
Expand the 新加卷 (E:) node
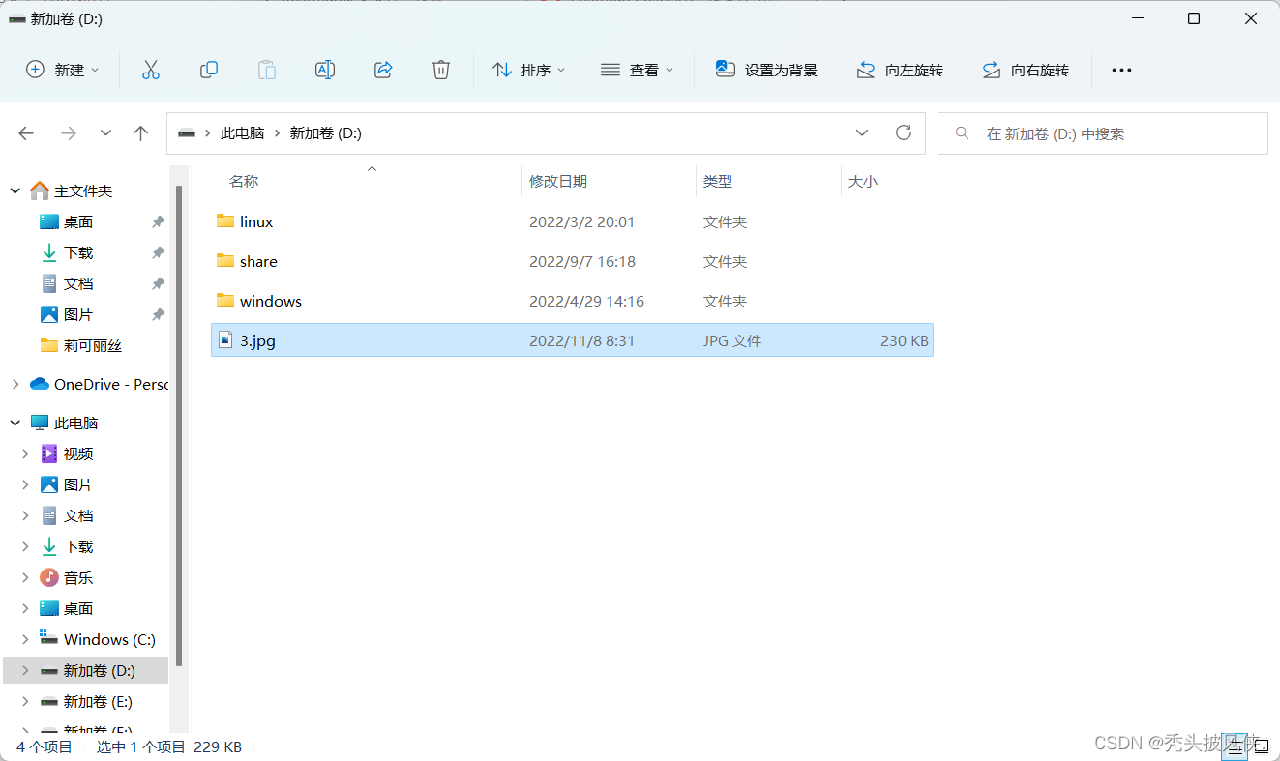pyautogui.click(x=25, y=701)
